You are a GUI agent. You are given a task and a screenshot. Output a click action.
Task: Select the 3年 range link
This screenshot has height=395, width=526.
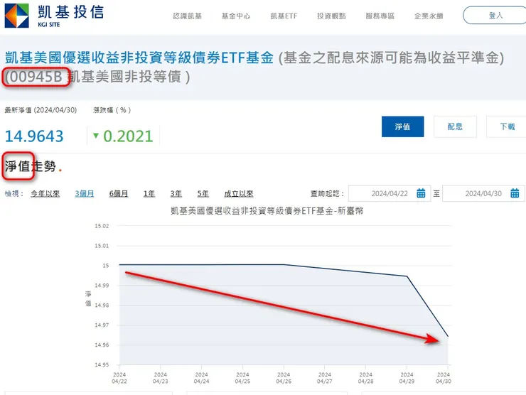[176, 193]
